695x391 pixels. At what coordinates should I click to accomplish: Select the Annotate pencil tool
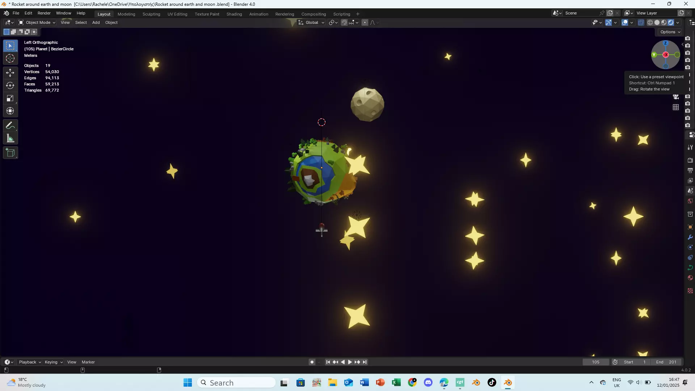10,126
